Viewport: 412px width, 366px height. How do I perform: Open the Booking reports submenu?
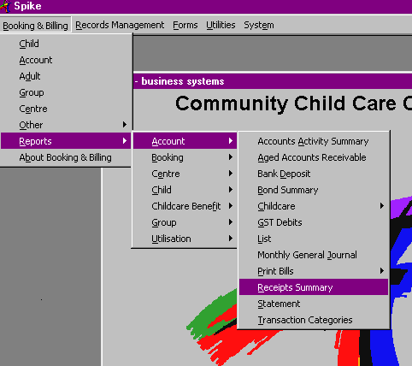185,157
